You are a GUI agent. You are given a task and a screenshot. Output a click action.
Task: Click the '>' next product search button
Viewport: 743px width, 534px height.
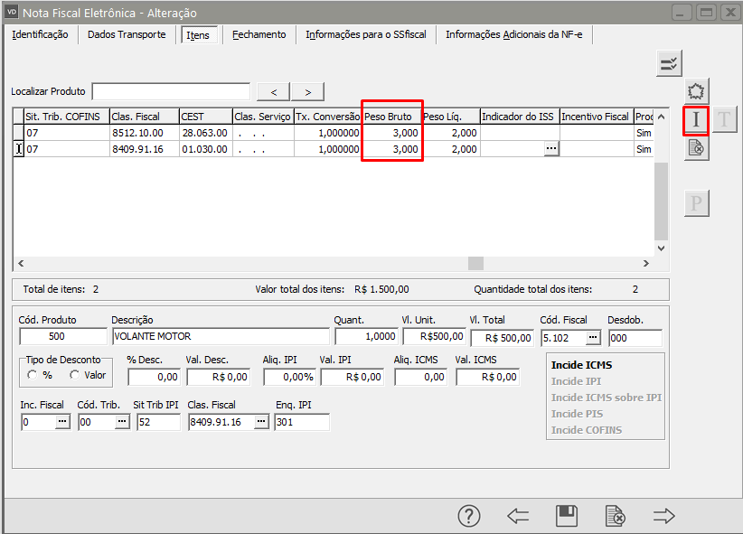(307, 91)
